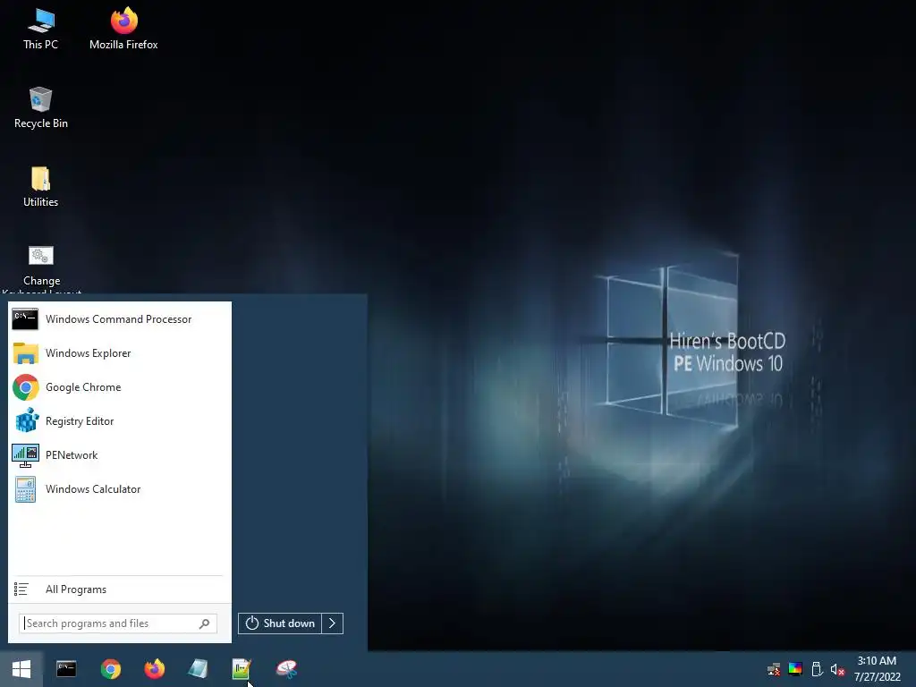The image size is (916, 687).
Task: Open PENetwork from Start menu
Action: (x=119, y=455)
